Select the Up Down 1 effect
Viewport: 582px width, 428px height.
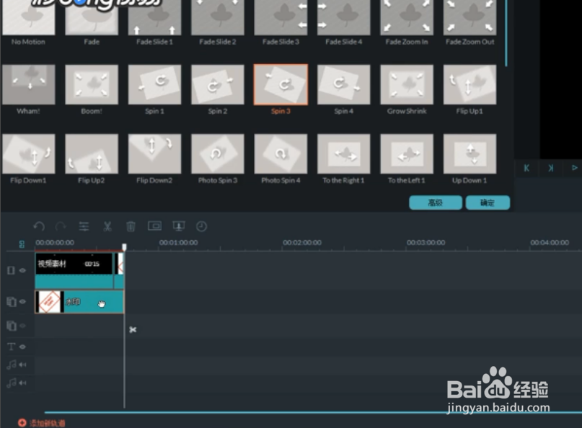(470, 154)
